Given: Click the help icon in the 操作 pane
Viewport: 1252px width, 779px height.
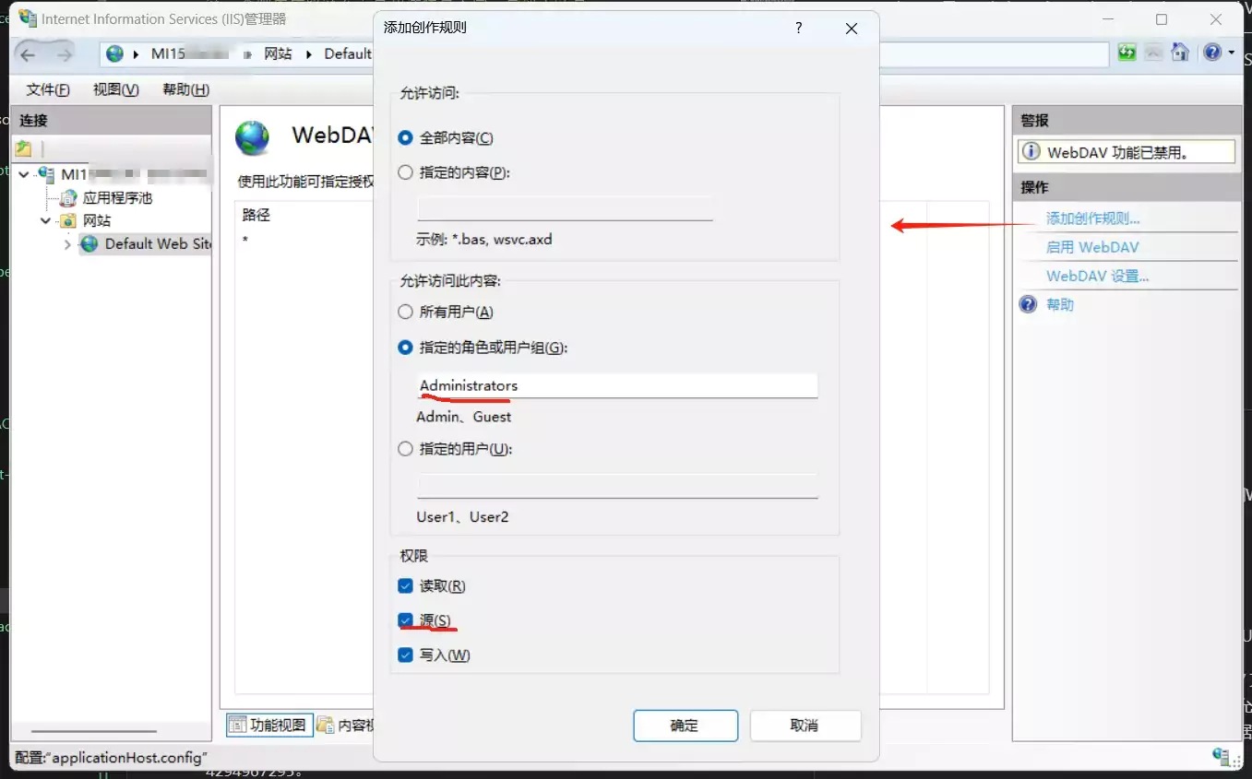Looking at the screenshot, I should 1029,304.
